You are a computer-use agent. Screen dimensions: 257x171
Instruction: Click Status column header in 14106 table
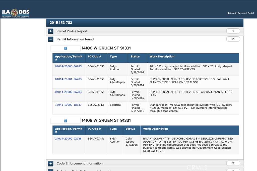click(x=135, y=57)
